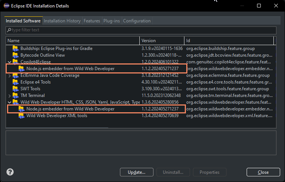Image resolution: width=285 pixels, height=182 pixels.
Task: Click version 3.1.8.202312121452
Action: click(160, 75)
